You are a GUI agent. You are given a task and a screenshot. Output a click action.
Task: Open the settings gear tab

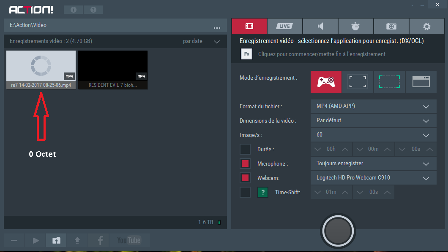pyautogui.click(x=426, y=26)
